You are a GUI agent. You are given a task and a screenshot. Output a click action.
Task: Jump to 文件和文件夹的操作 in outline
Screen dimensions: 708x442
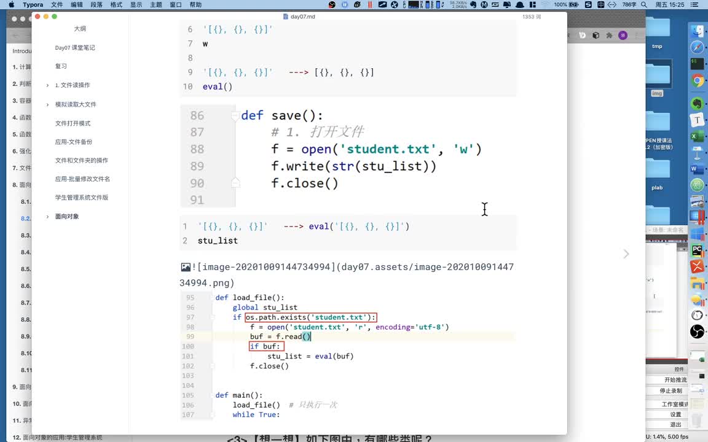point(82,161)
